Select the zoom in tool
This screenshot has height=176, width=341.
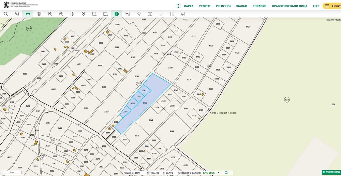pos(50,14)
